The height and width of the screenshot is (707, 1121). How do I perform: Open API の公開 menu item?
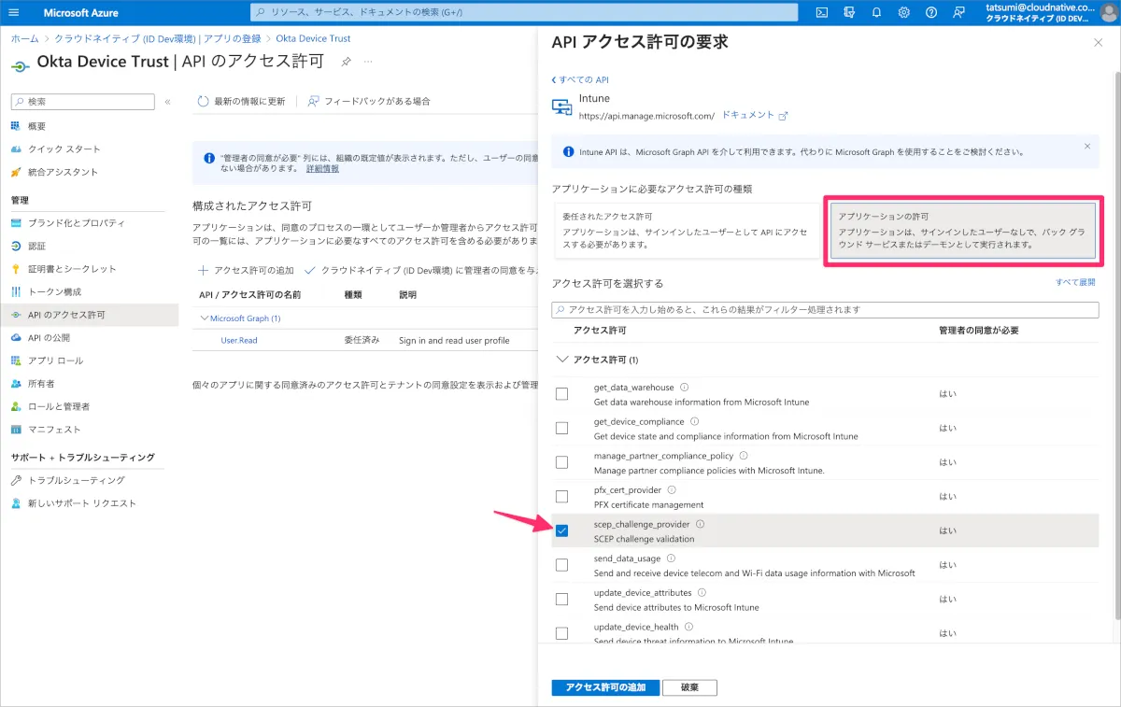[49, 338]
